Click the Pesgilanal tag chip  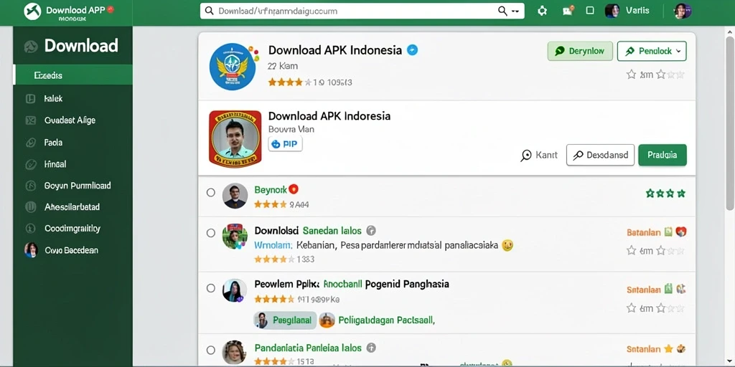click(286, 320)
